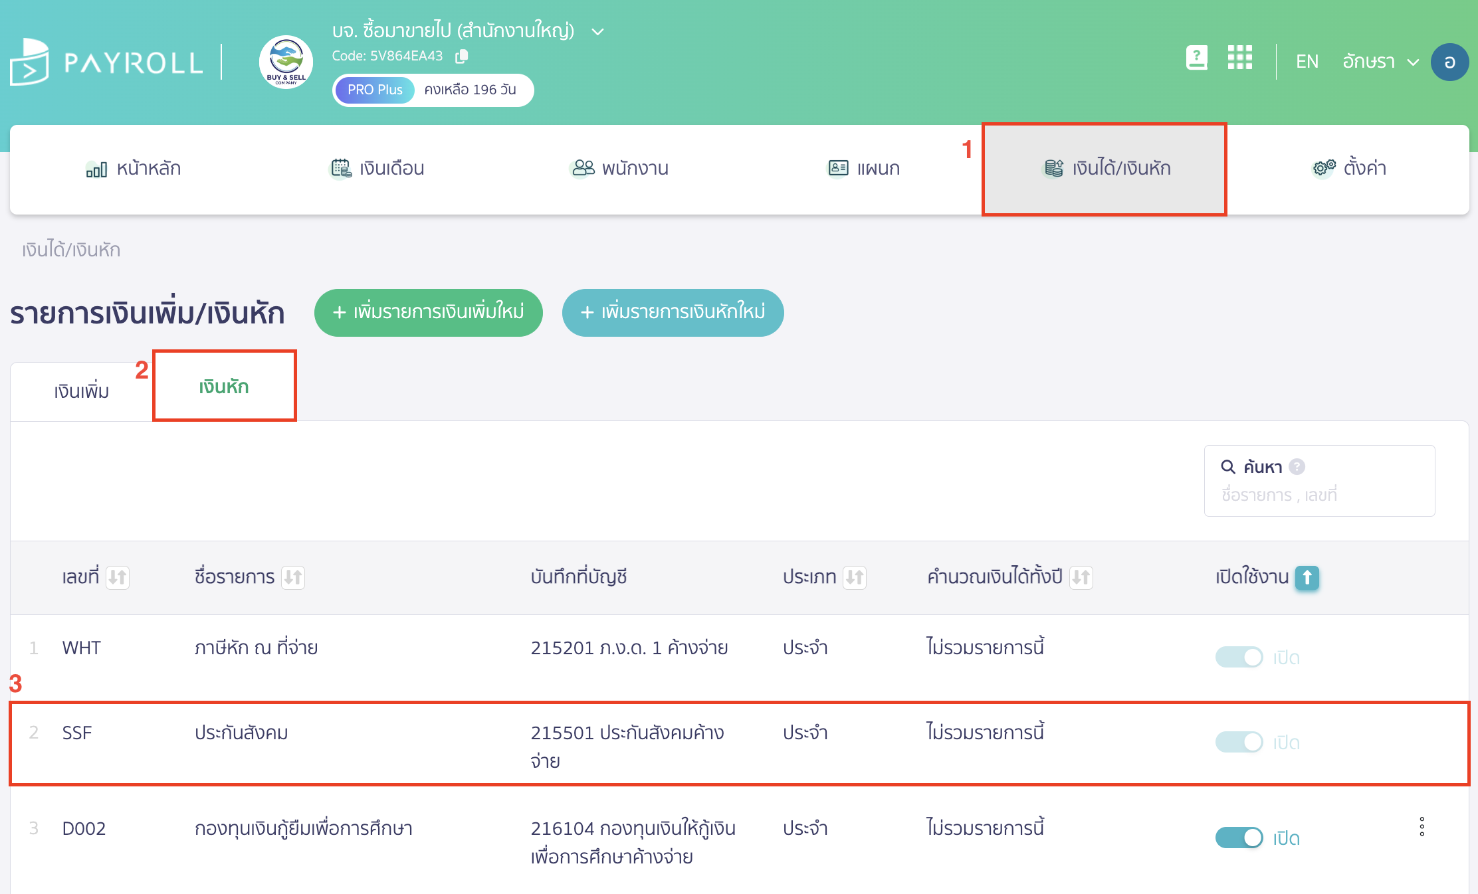1478x894 pixels.
Task: Open the อักษรา user dropdown
Action: pyautogui.click(x=1380, y=62)
